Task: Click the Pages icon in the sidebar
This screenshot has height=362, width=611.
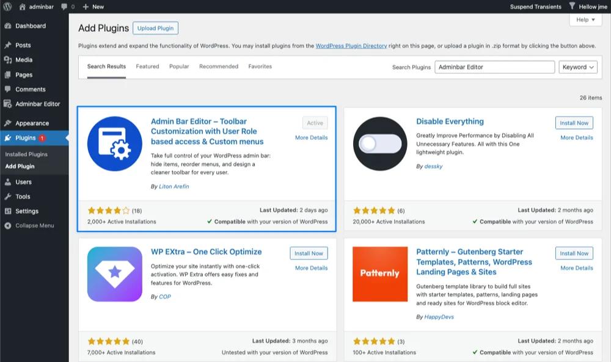Action: pos(9,74)
